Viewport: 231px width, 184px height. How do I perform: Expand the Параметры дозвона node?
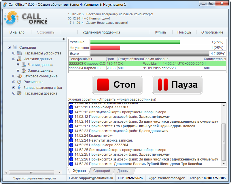14,93
